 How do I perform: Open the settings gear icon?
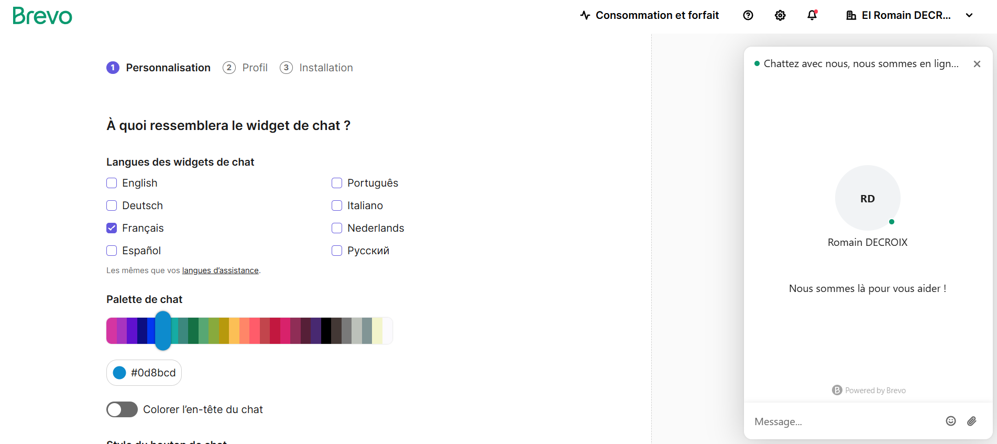(780, 15)
